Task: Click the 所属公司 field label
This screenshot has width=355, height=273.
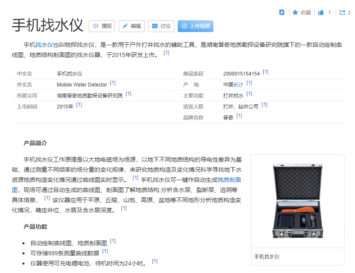Action: 27,95
